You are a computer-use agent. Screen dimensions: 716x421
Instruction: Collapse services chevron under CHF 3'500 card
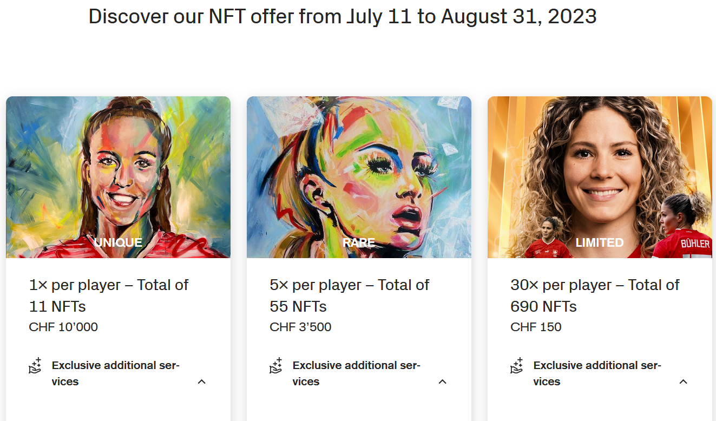(443, 381)
